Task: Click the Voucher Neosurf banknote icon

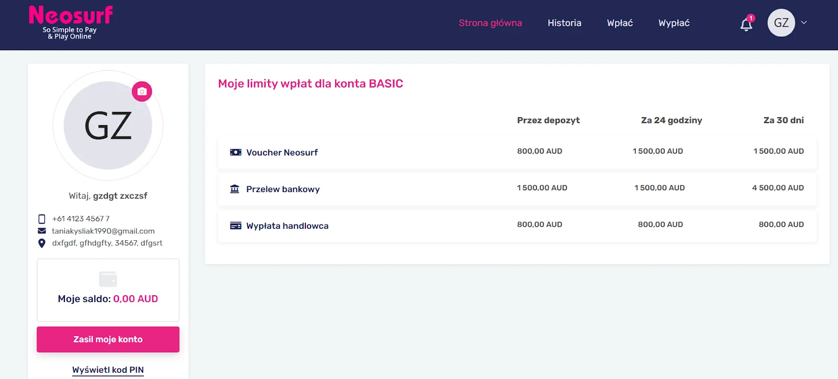Action: click(x=236, y=152)
